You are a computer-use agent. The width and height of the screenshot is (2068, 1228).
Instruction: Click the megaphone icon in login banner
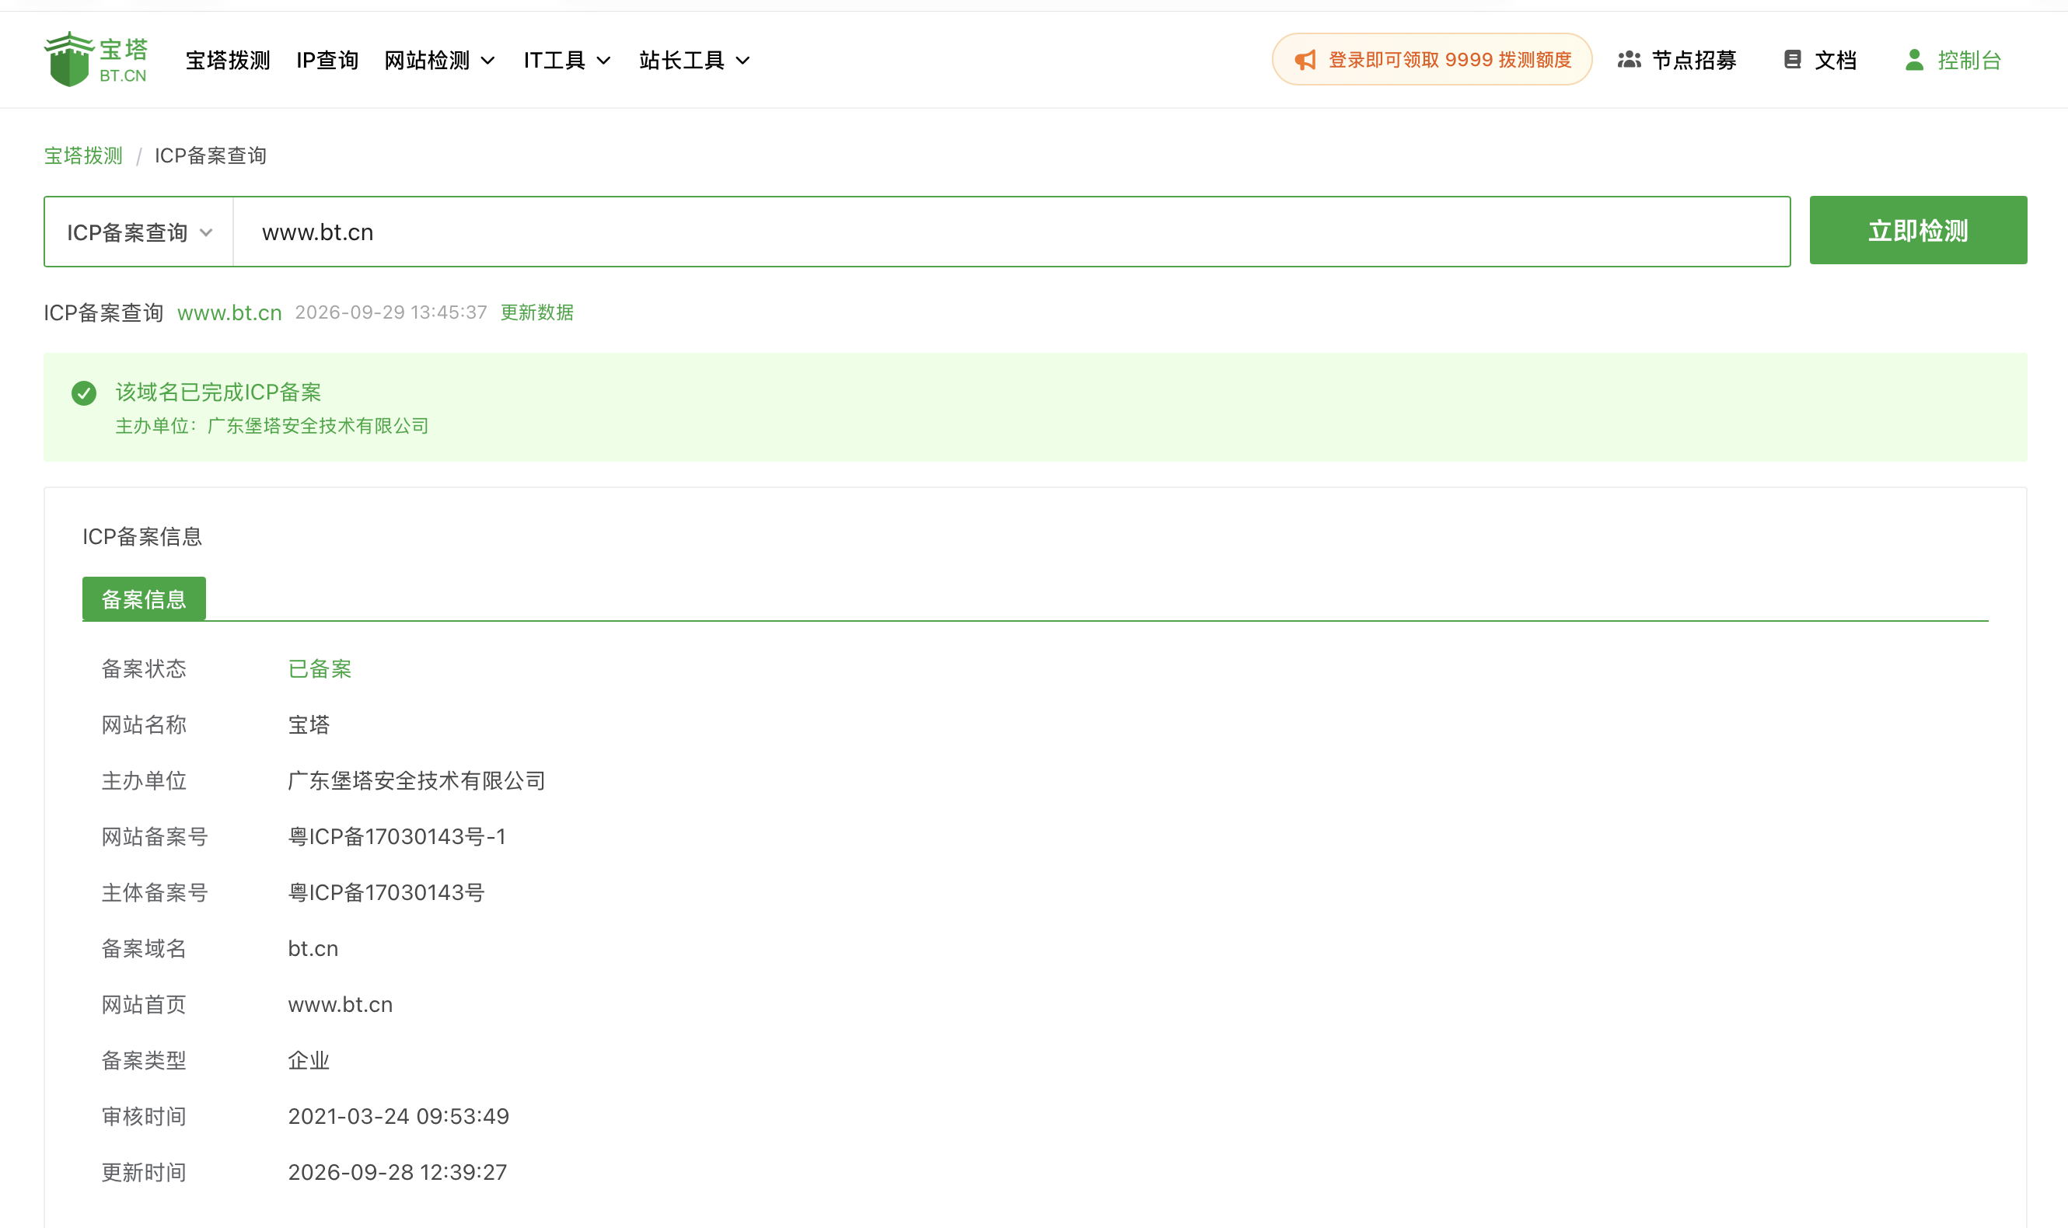tap(1305, 60)
